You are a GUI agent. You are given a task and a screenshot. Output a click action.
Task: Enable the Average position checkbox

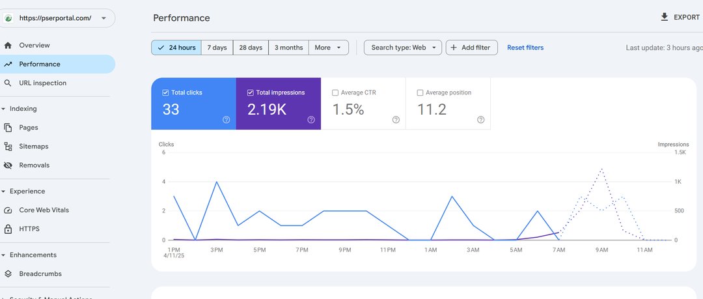420,93
